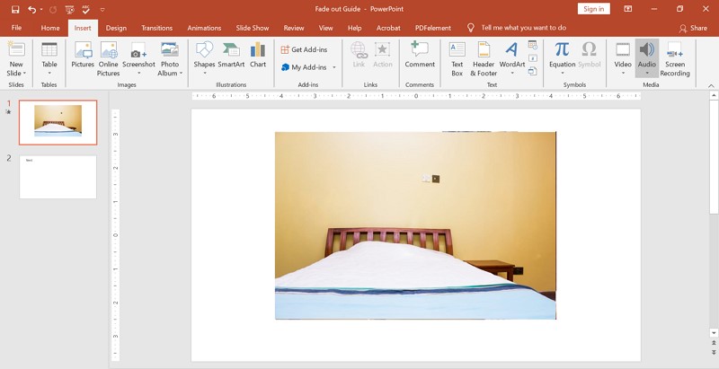Click the Sign in button
Screen dimensions: 719x369
coord(593,9)
